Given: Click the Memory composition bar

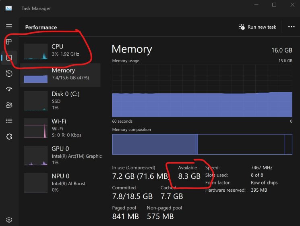Looking at the screenshot, I should coord(202,144).
